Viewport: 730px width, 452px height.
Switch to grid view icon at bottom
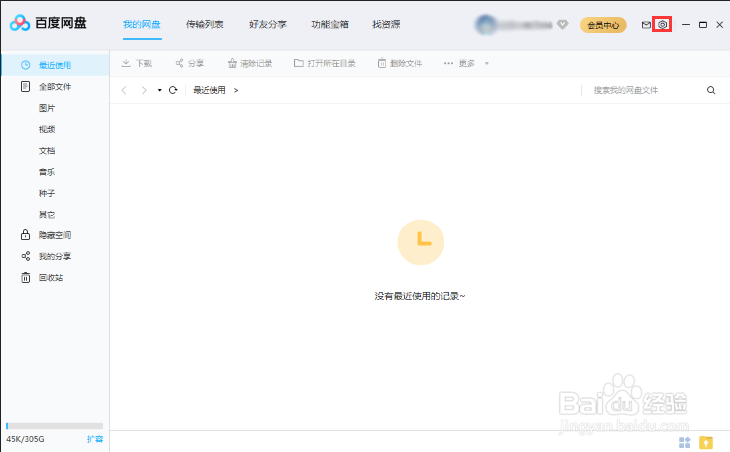click(x=685, y=442)
